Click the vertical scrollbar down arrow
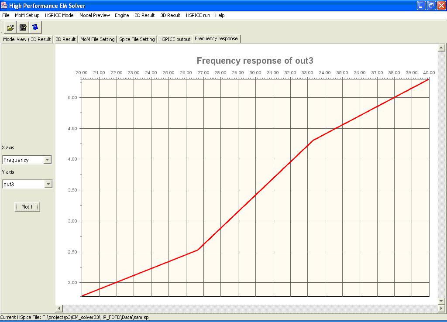447x322 pixels. pyautogui.click(x=441, y=301)
